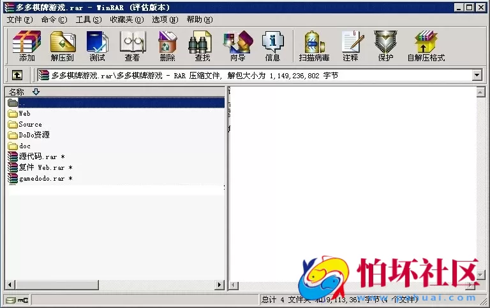Viewport: 490px width, 308px height.
Task: Open the 查看 (View) toolbar icon
Action: pos(132,45)
